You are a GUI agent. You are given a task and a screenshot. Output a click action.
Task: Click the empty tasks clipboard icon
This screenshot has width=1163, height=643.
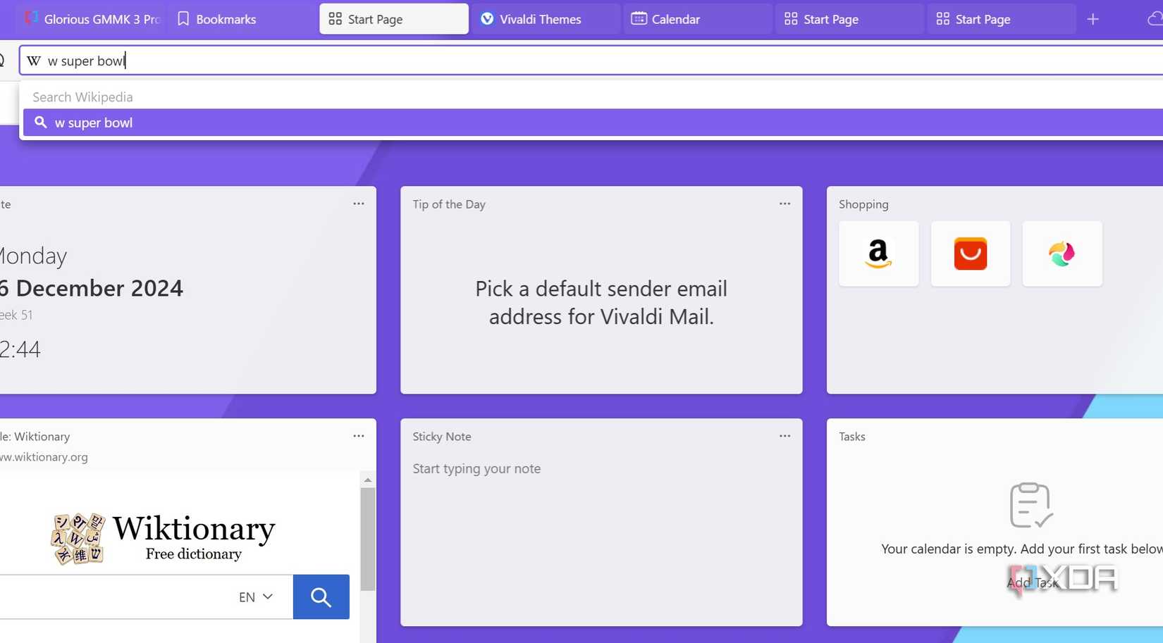(x=1030, y=505)
